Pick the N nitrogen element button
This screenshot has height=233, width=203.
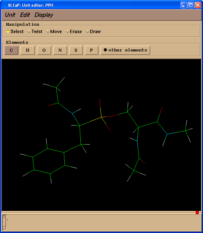tap(60, 50)
